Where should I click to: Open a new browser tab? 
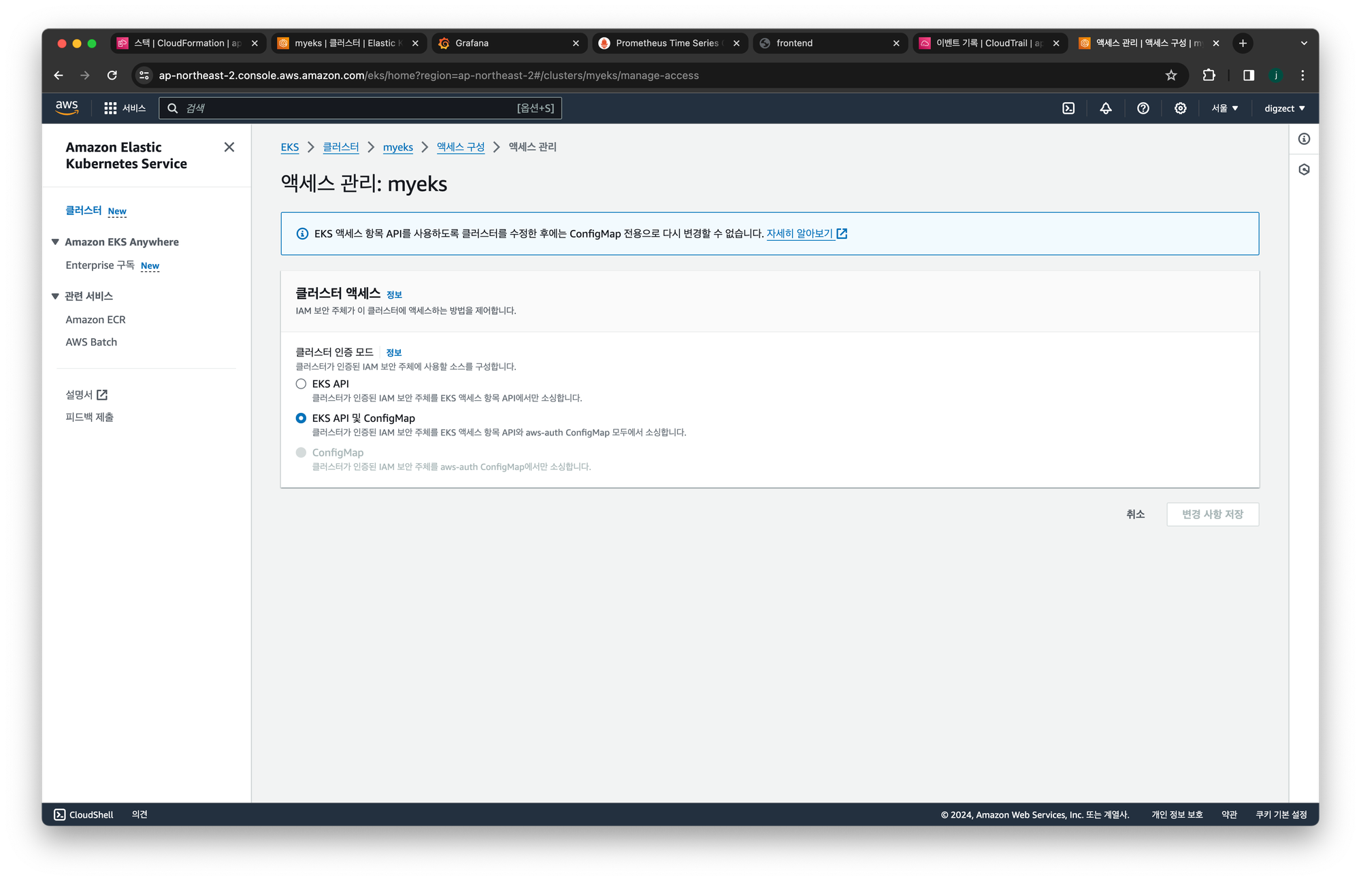coord(1243,43)
